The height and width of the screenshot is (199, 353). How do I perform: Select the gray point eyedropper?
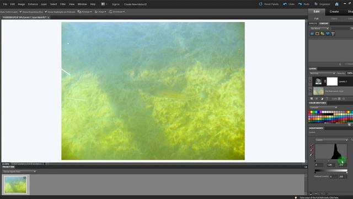[x=312, y=150]
